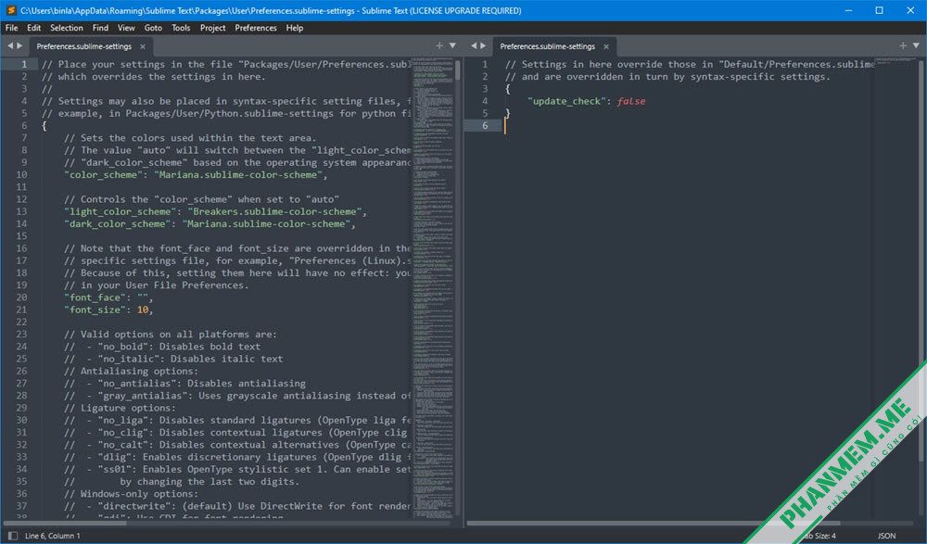
Task: Open the View menu
Action: [x=126, y=28]
